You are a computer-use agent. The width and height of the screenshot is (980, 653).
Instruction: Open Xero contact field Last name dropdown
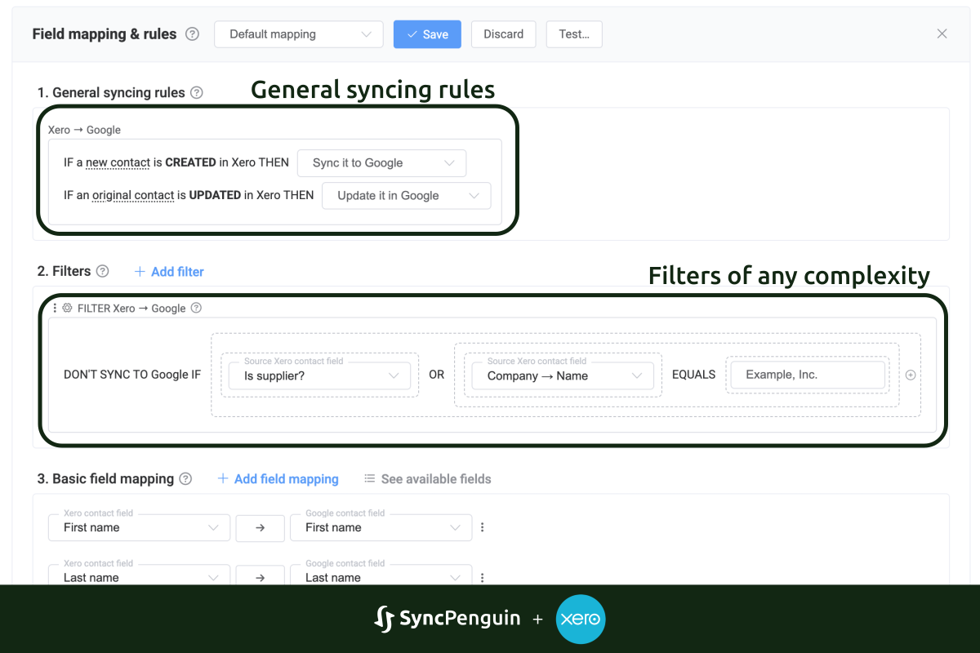pyautogui.click(x=139, y=575)
